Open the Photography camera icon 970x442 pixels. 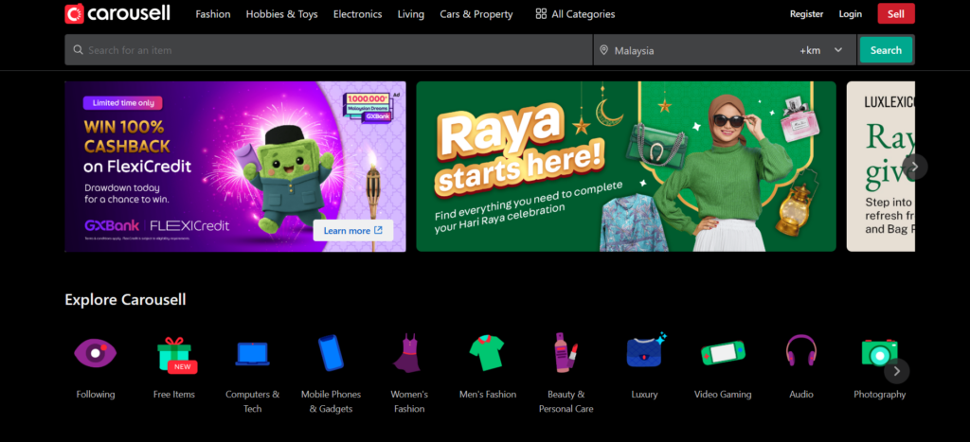[x=879, y=353]
